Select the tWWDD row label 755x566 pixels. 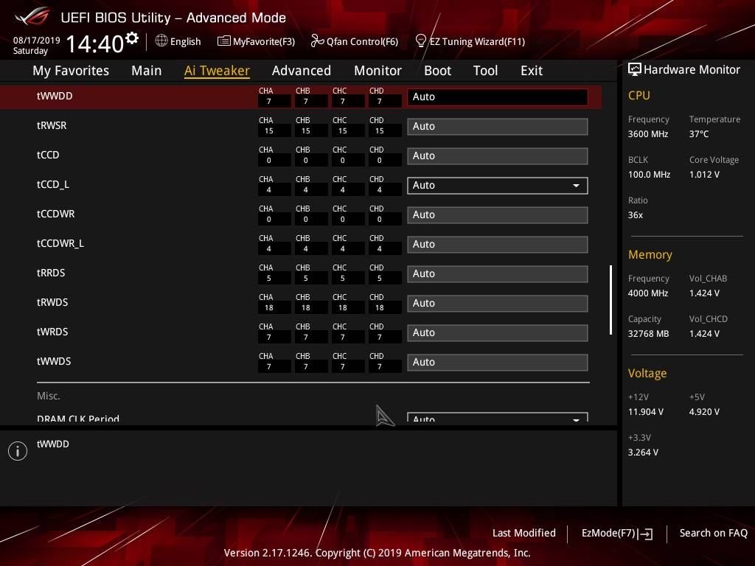[55, 96]
